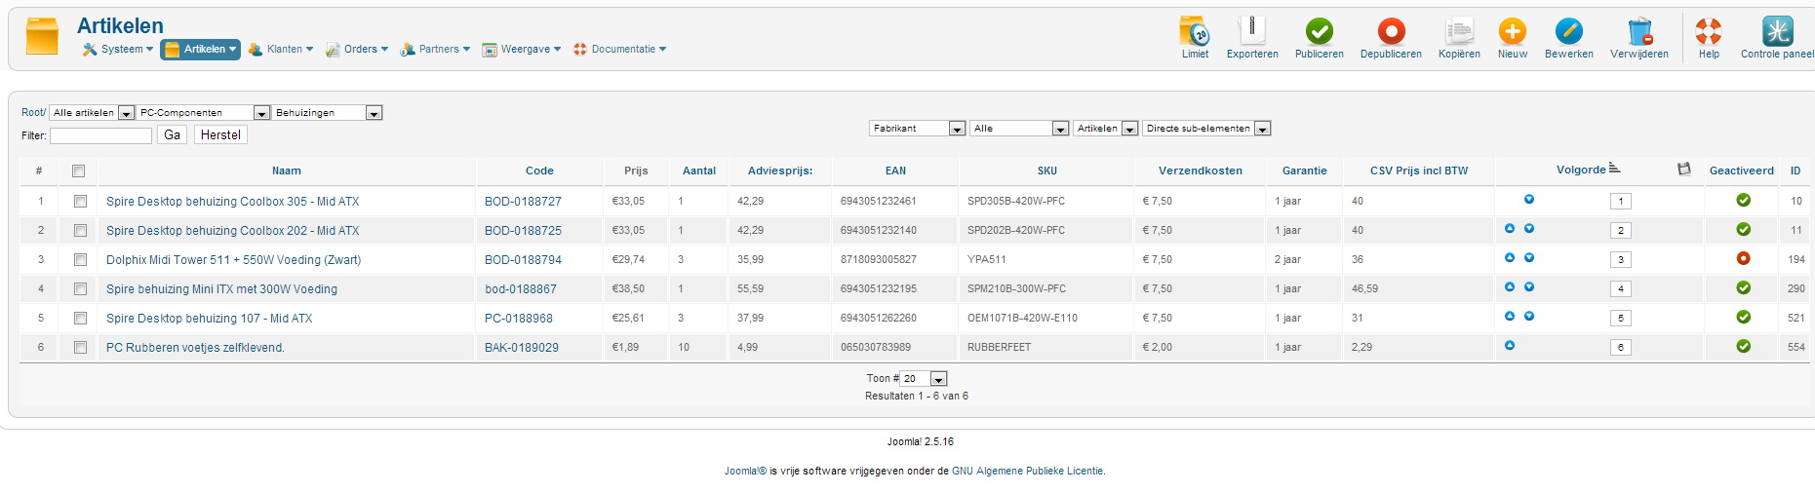
Task: Move Dolphix Midi Tower row down
Action: click(x=1529, y=258)
